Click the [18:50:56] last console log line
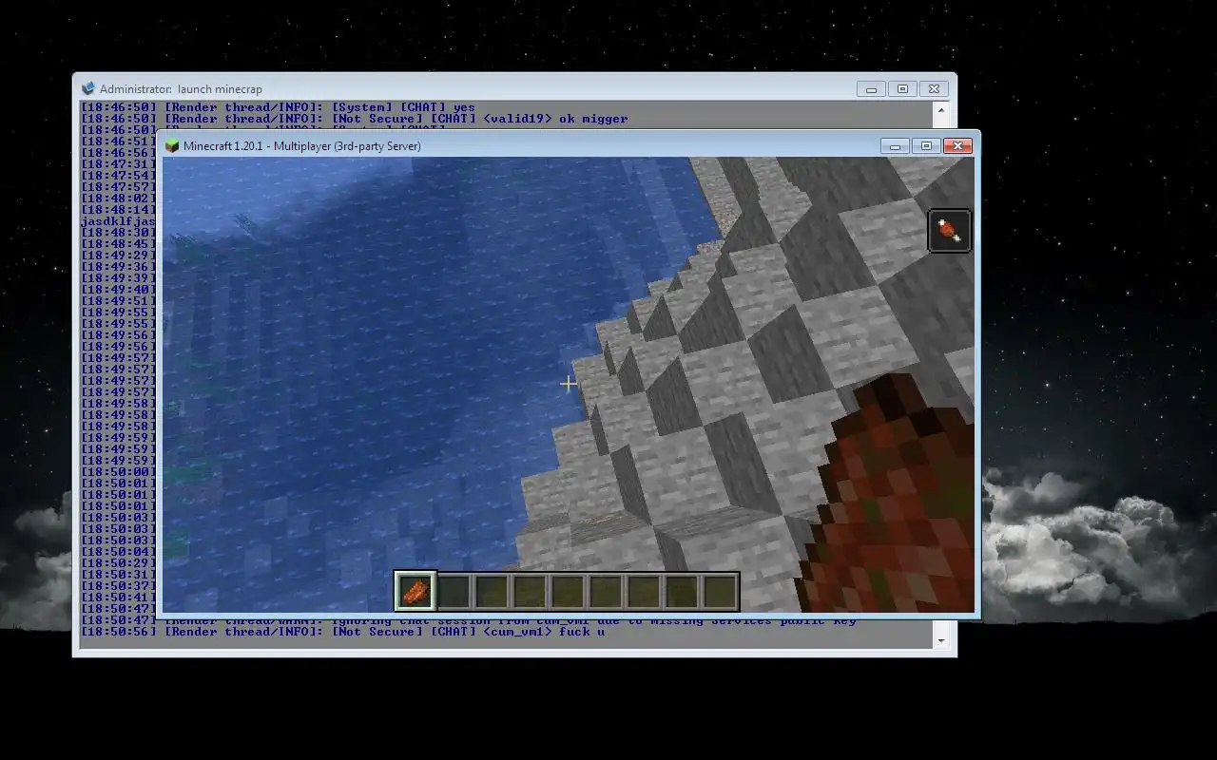 click(342, 632)
